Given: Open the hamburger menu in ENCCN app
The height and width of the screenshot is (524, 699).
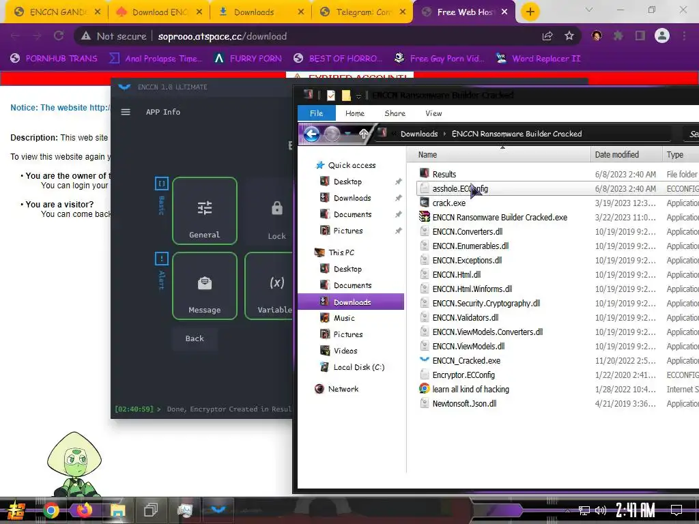Looking at the screenshot, I should [x=126, y=112].
